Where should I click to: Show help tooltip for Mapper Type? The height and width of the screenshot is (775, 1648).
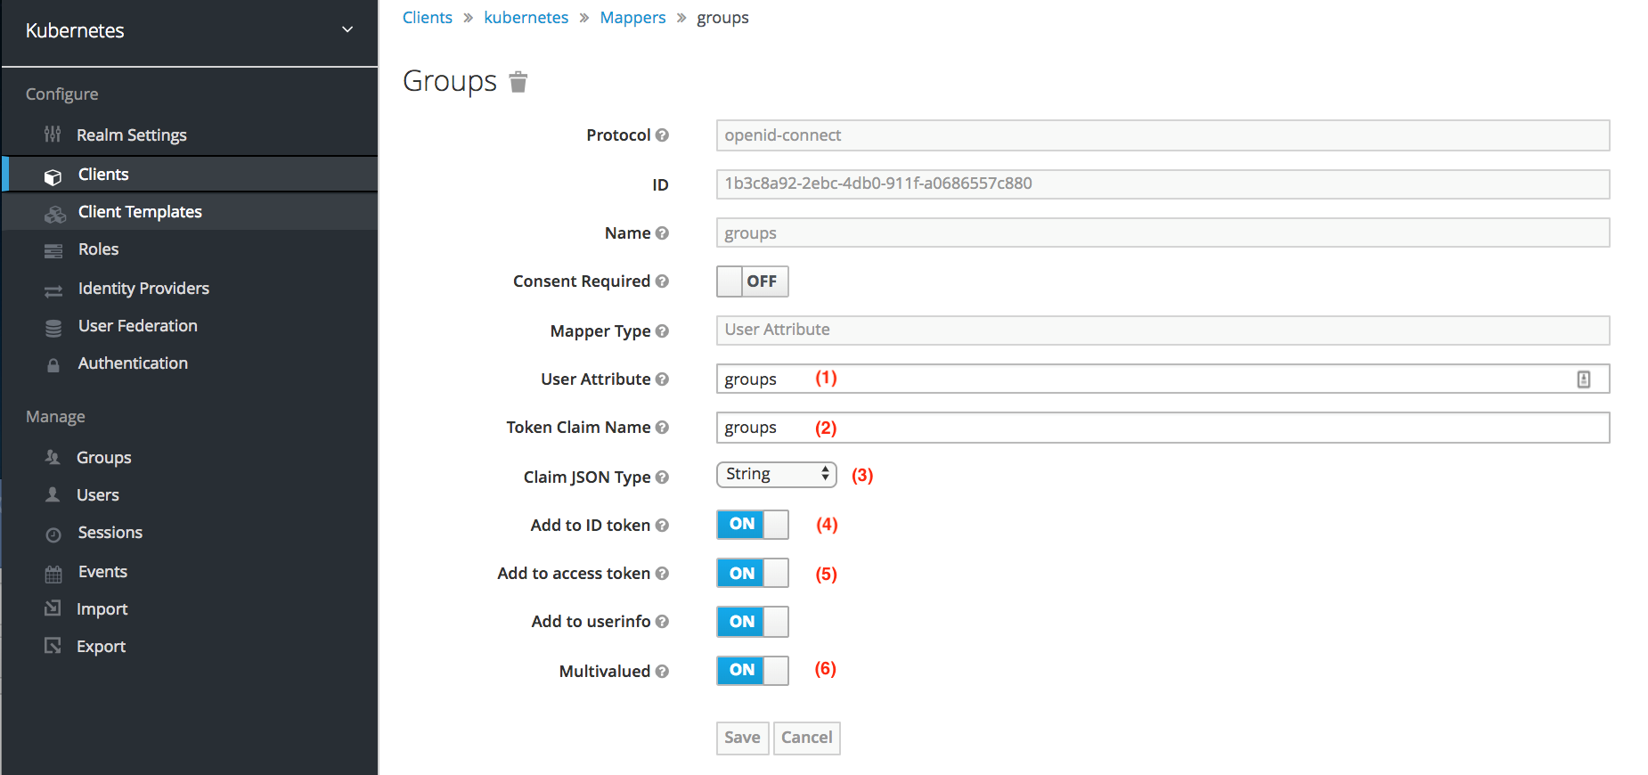662,331
